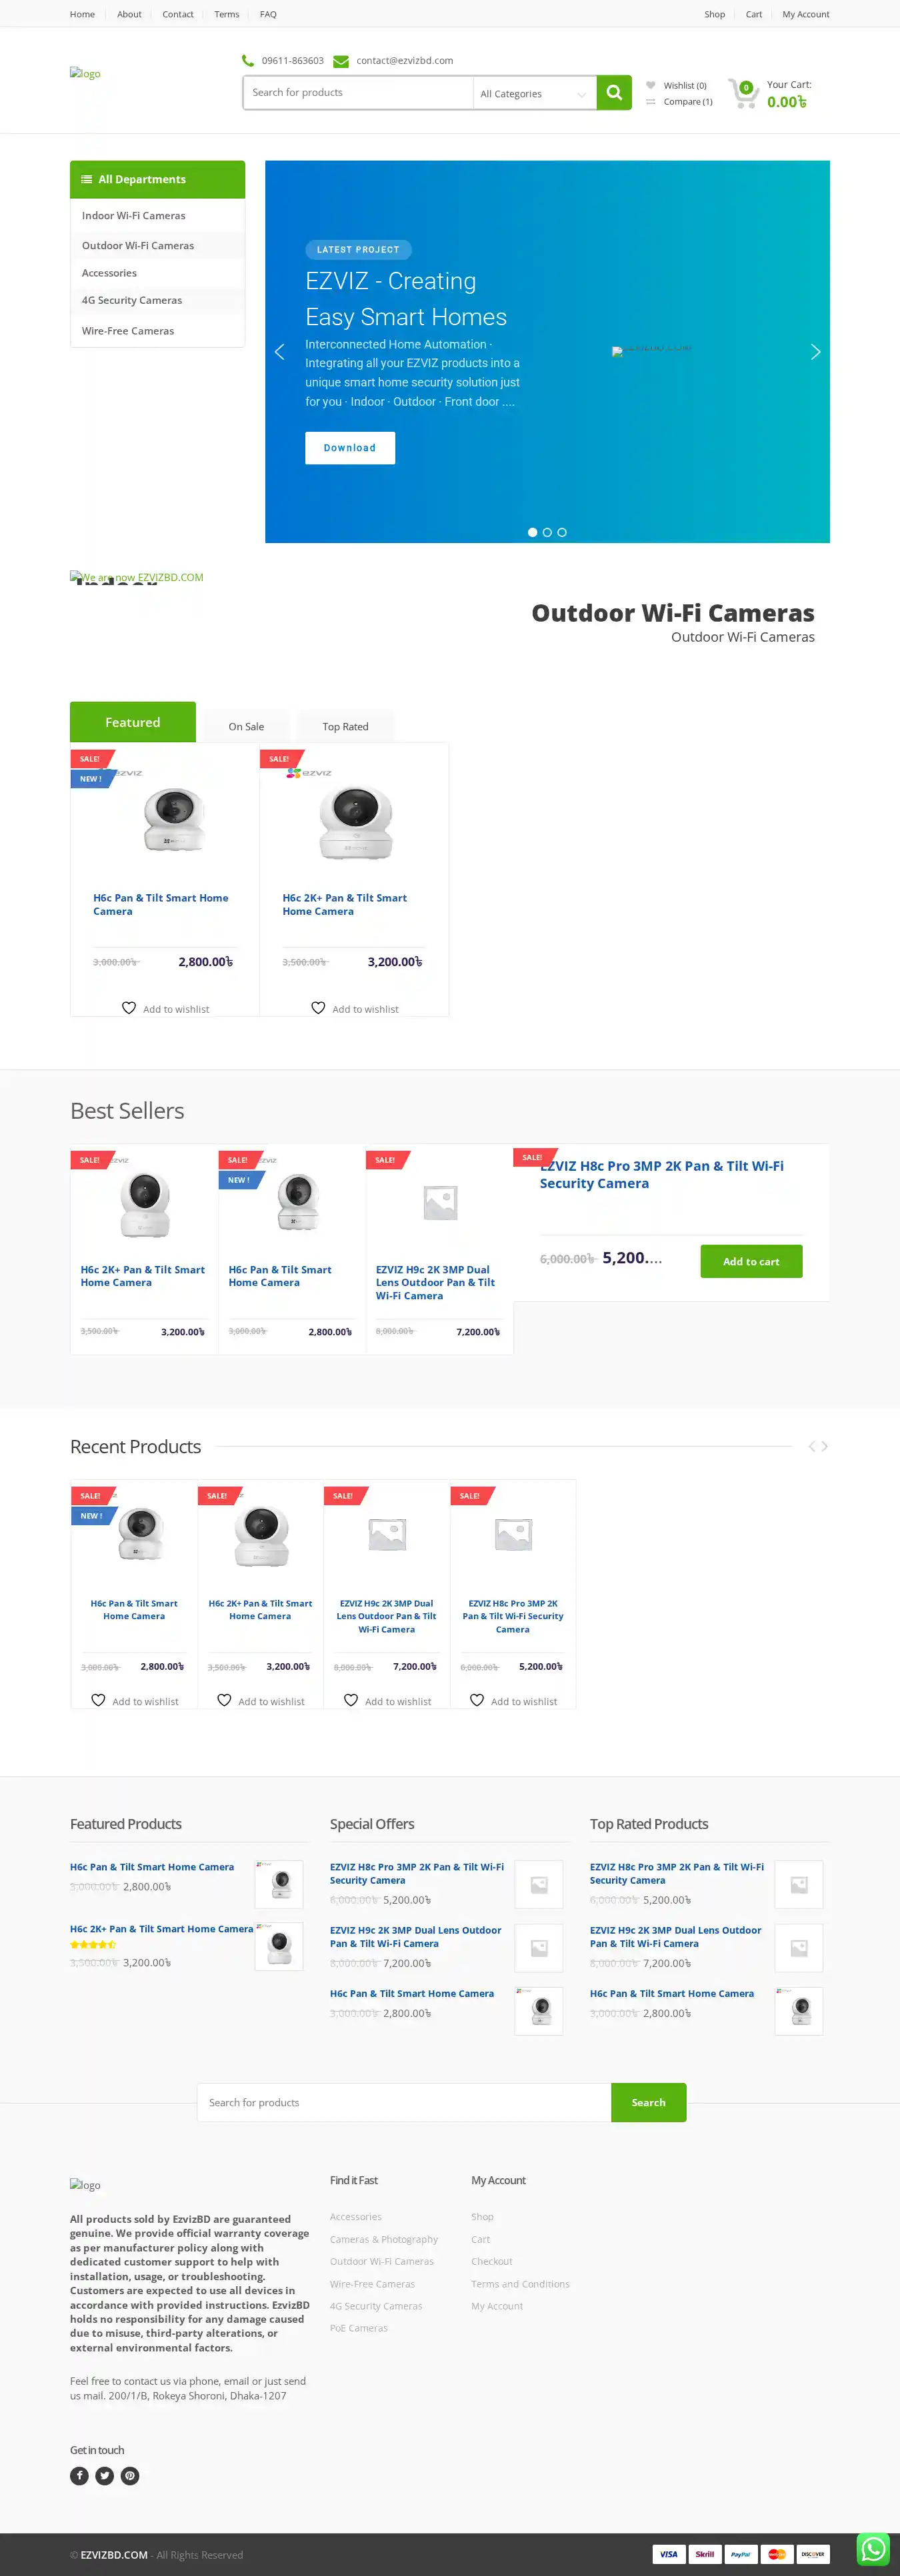The height and width of the screenshot is (2576, 900).
Task: Click the WhatsApp chat icon
Action: 873,2548
